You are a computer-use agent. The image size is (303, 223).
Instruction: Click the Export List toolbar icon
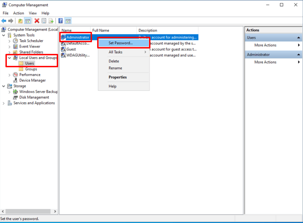coord(51,21)
